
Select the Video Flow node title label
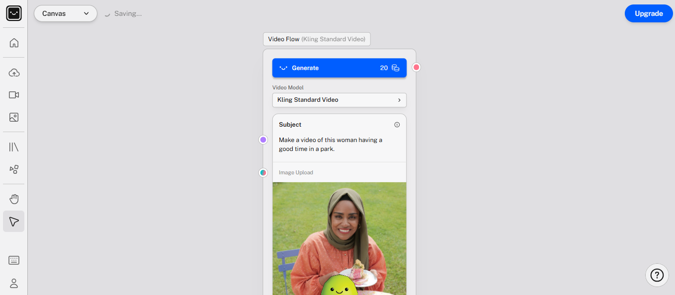[x=317, y=39]
